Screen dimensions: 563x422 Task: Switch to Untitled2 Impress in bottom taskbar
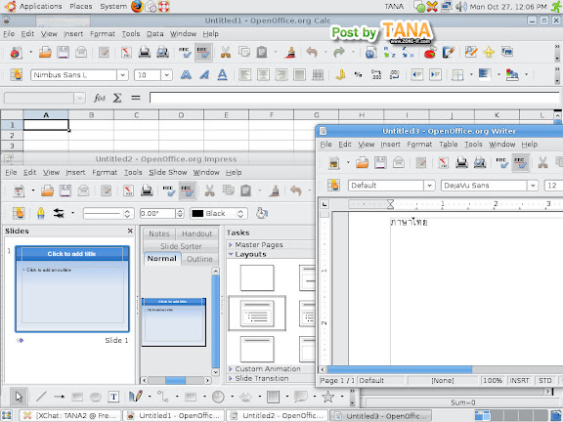coord(277,415)
